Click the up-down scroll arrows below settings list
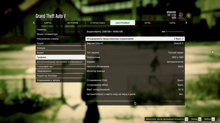The height and width of the screenshot is (123, 220). point(135,103)
